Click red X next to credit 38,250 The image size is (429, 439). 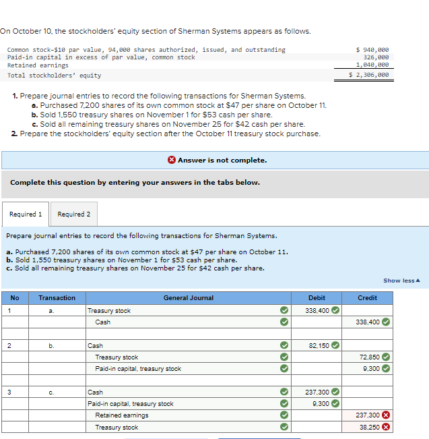click(x=386, y=427)
